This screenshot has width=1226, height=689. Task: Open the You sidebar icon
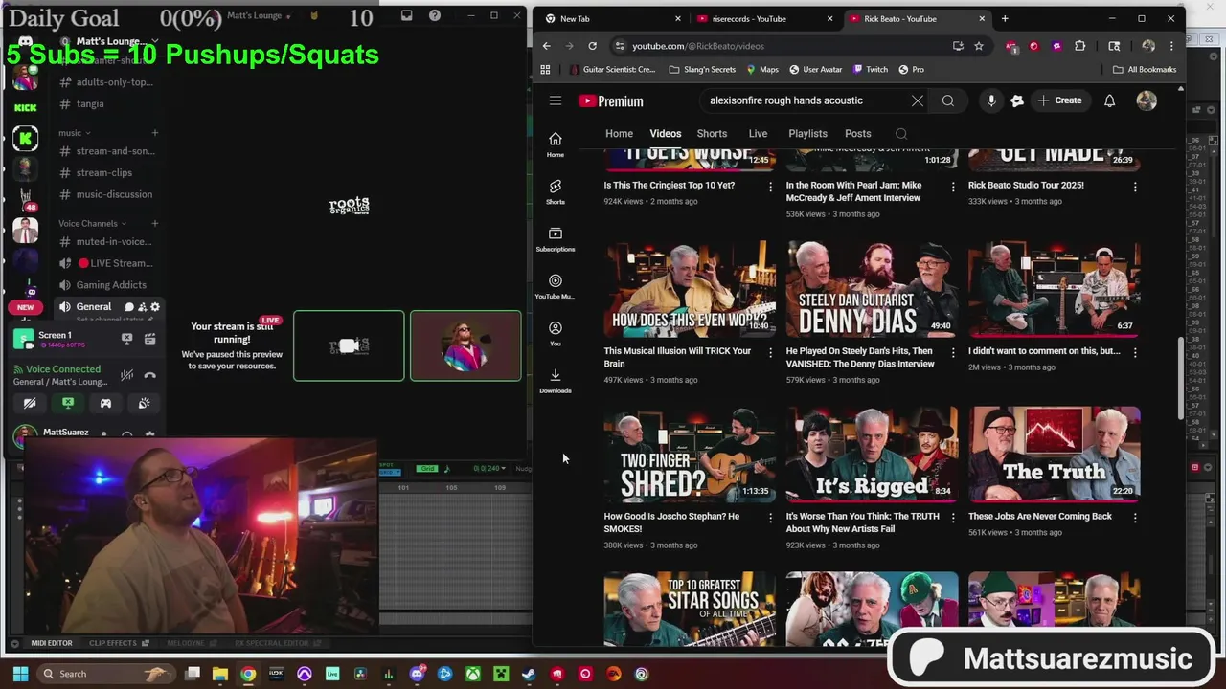tap(555, 332)
